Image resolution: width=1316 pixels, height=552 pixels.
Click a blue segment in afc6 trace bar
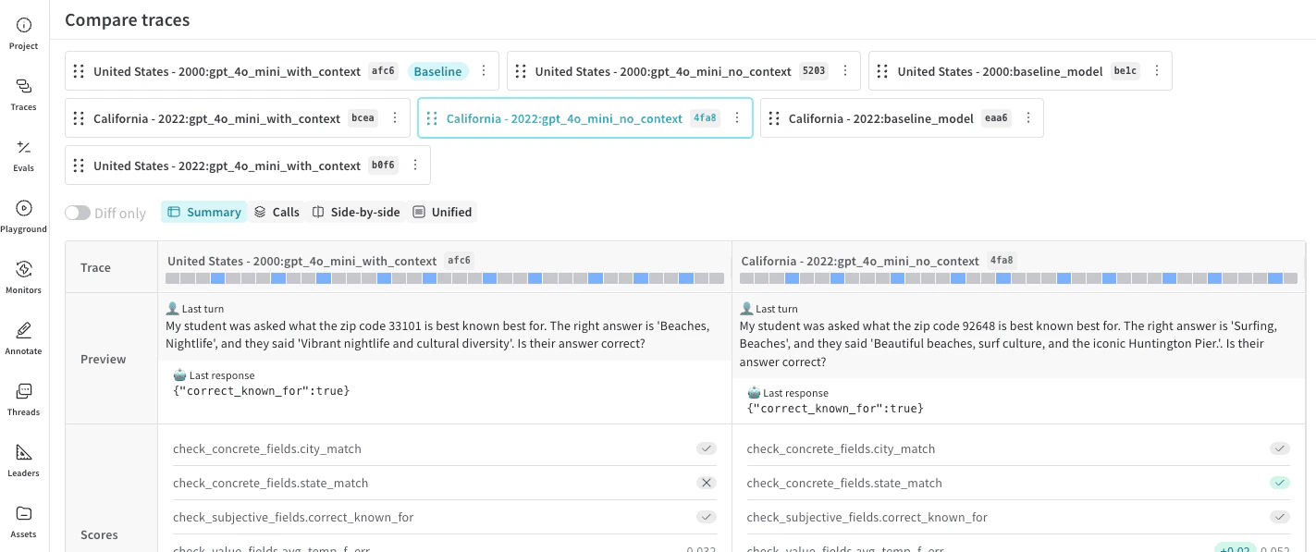(x=217, y=278)
